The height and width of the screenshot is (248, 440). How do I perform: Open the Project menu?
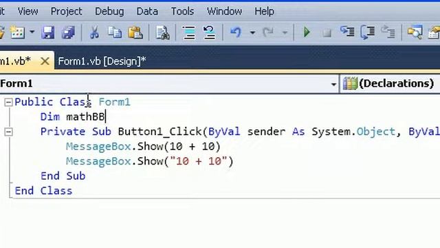click(x=66, y=11)
